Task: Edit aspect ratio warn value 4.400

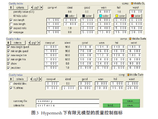Action: click(105, 28)
